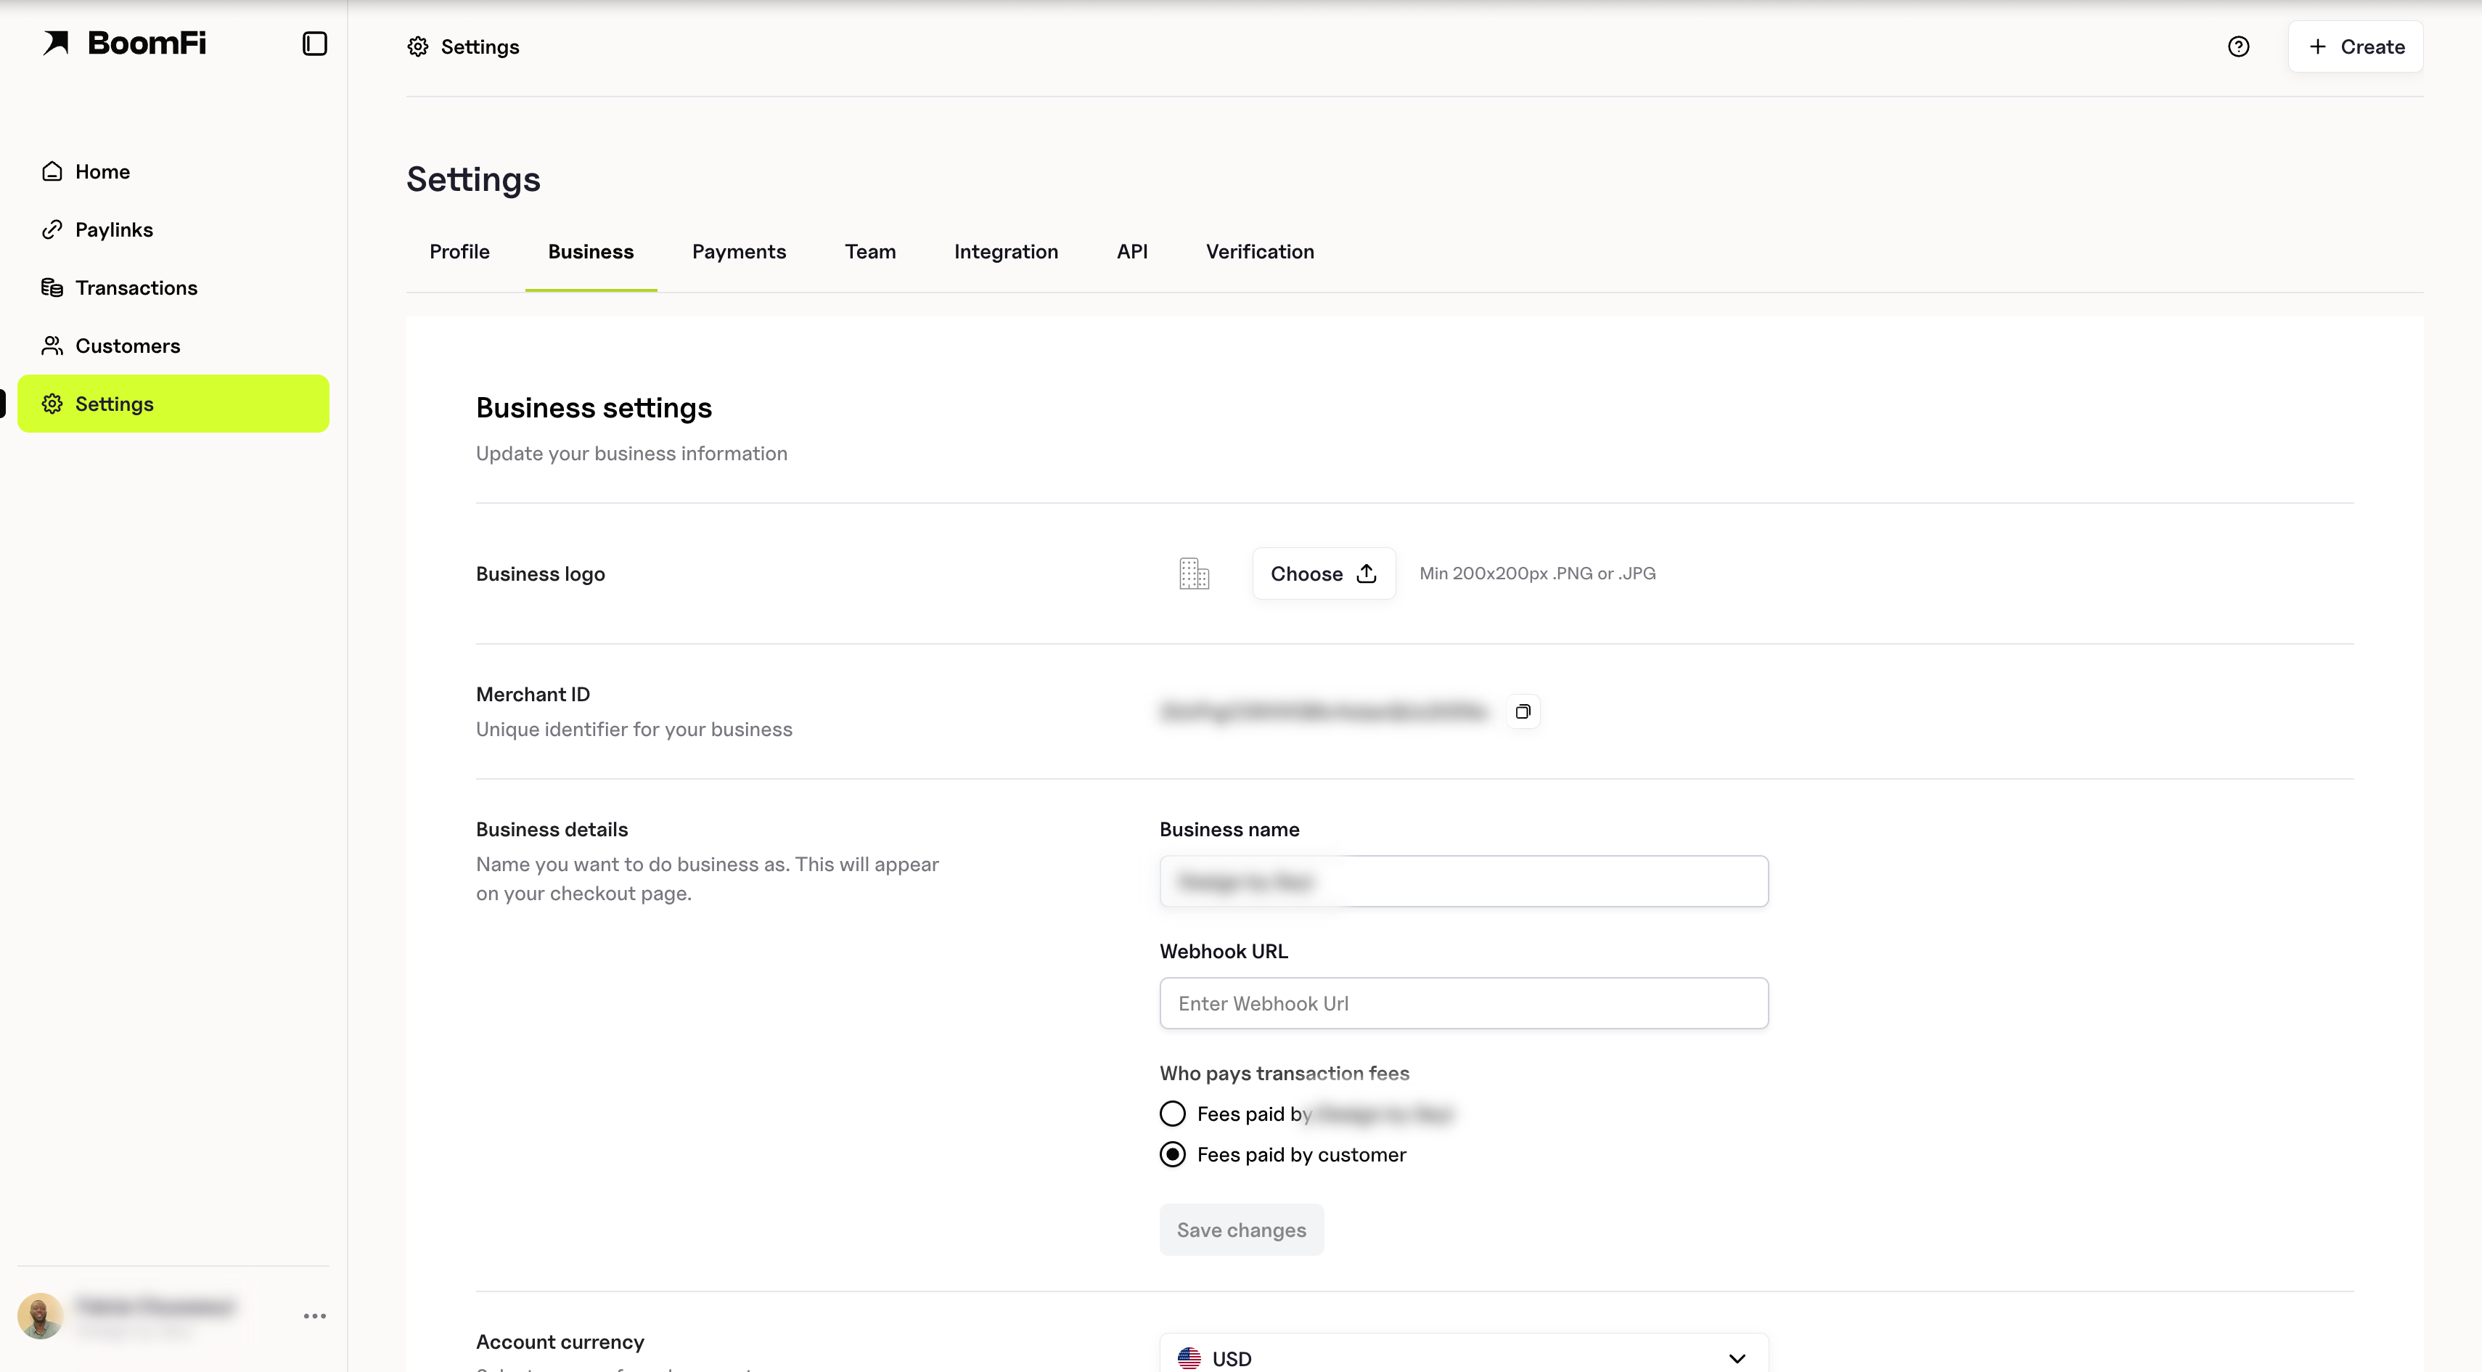
Task: Collapse the sidebar panel icon
Action: pyautogui.click(x=314, y=44)
